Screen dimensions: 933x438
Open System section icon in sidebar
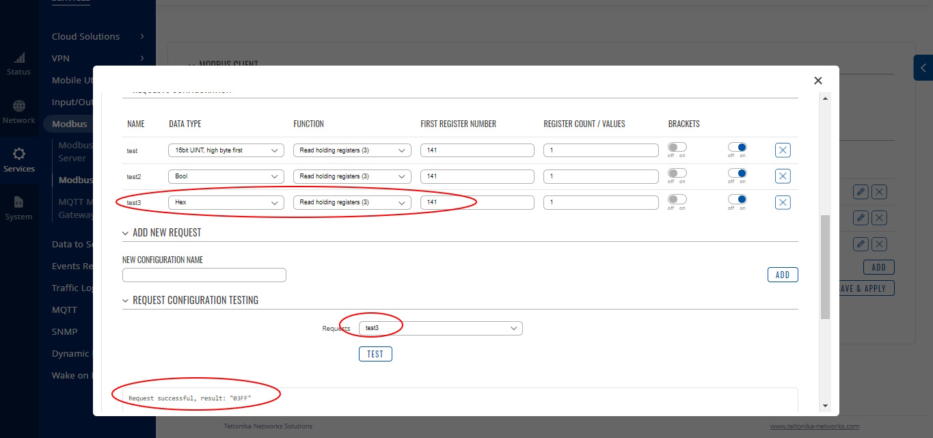pos(18,202)
